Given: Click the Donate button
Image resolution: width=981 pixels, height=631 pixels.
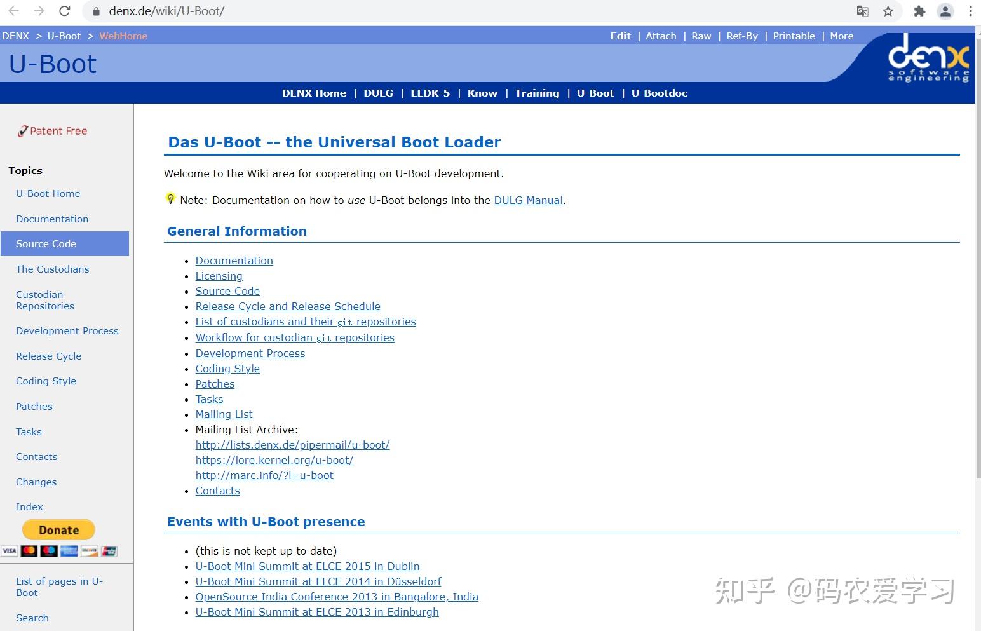Looking at the screenshot, I should pyautogui.click(x=58, y=529).
